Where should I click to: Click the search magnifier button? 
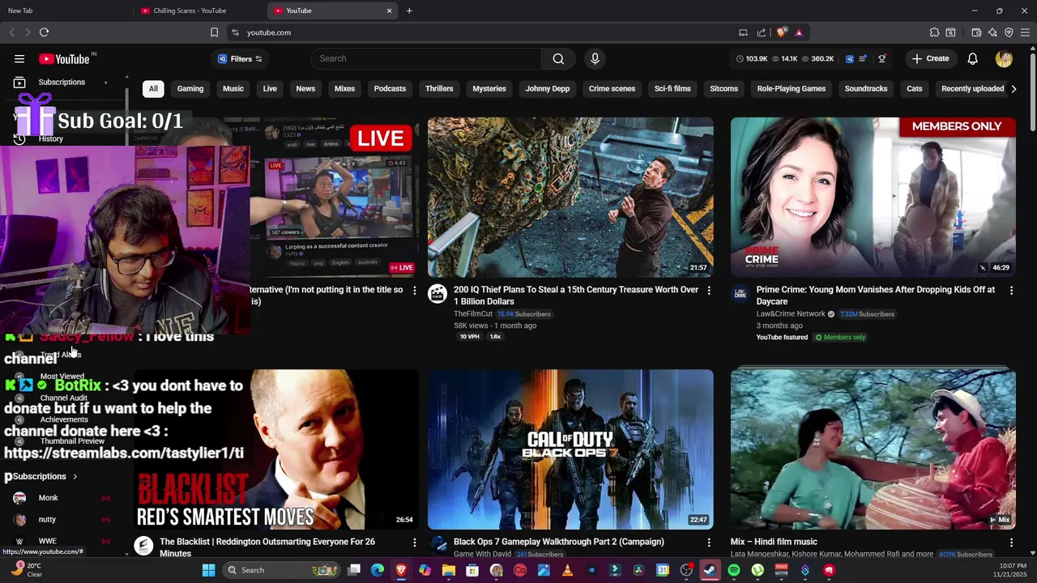pyautogui.click(x=558, y=58)
